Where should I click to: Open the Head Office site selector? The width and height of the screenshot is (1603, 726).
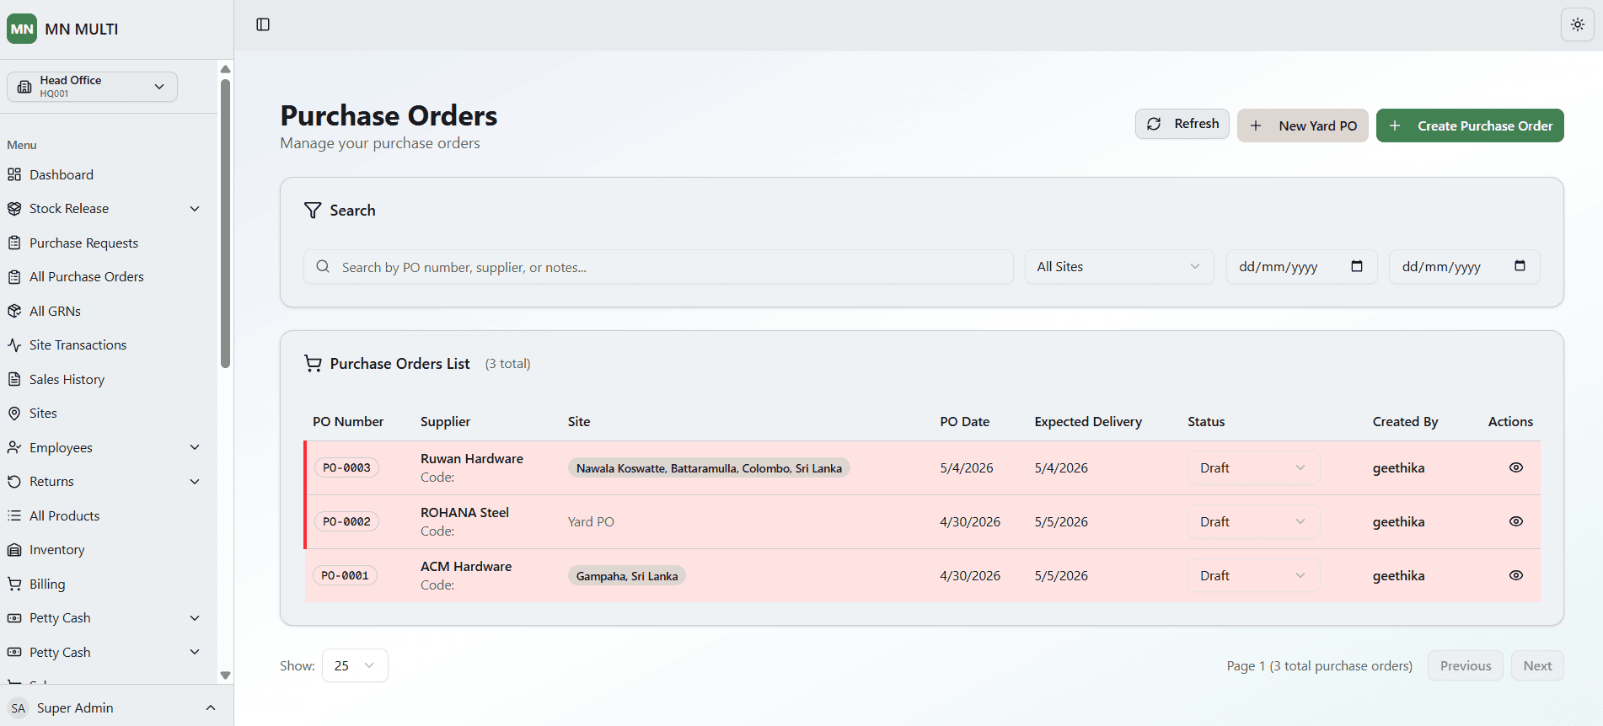tap(93, 87)
